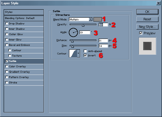The width and height of the screenshot is (162, 117).
Task: Close the Layer Style dialog
Action: pyautogui.click(x=159, y=3)
